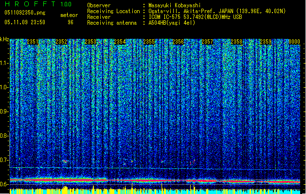The width and height of the screenshot is (306, 194).
Task: Click the 2358 time marker
Action: 236,42
